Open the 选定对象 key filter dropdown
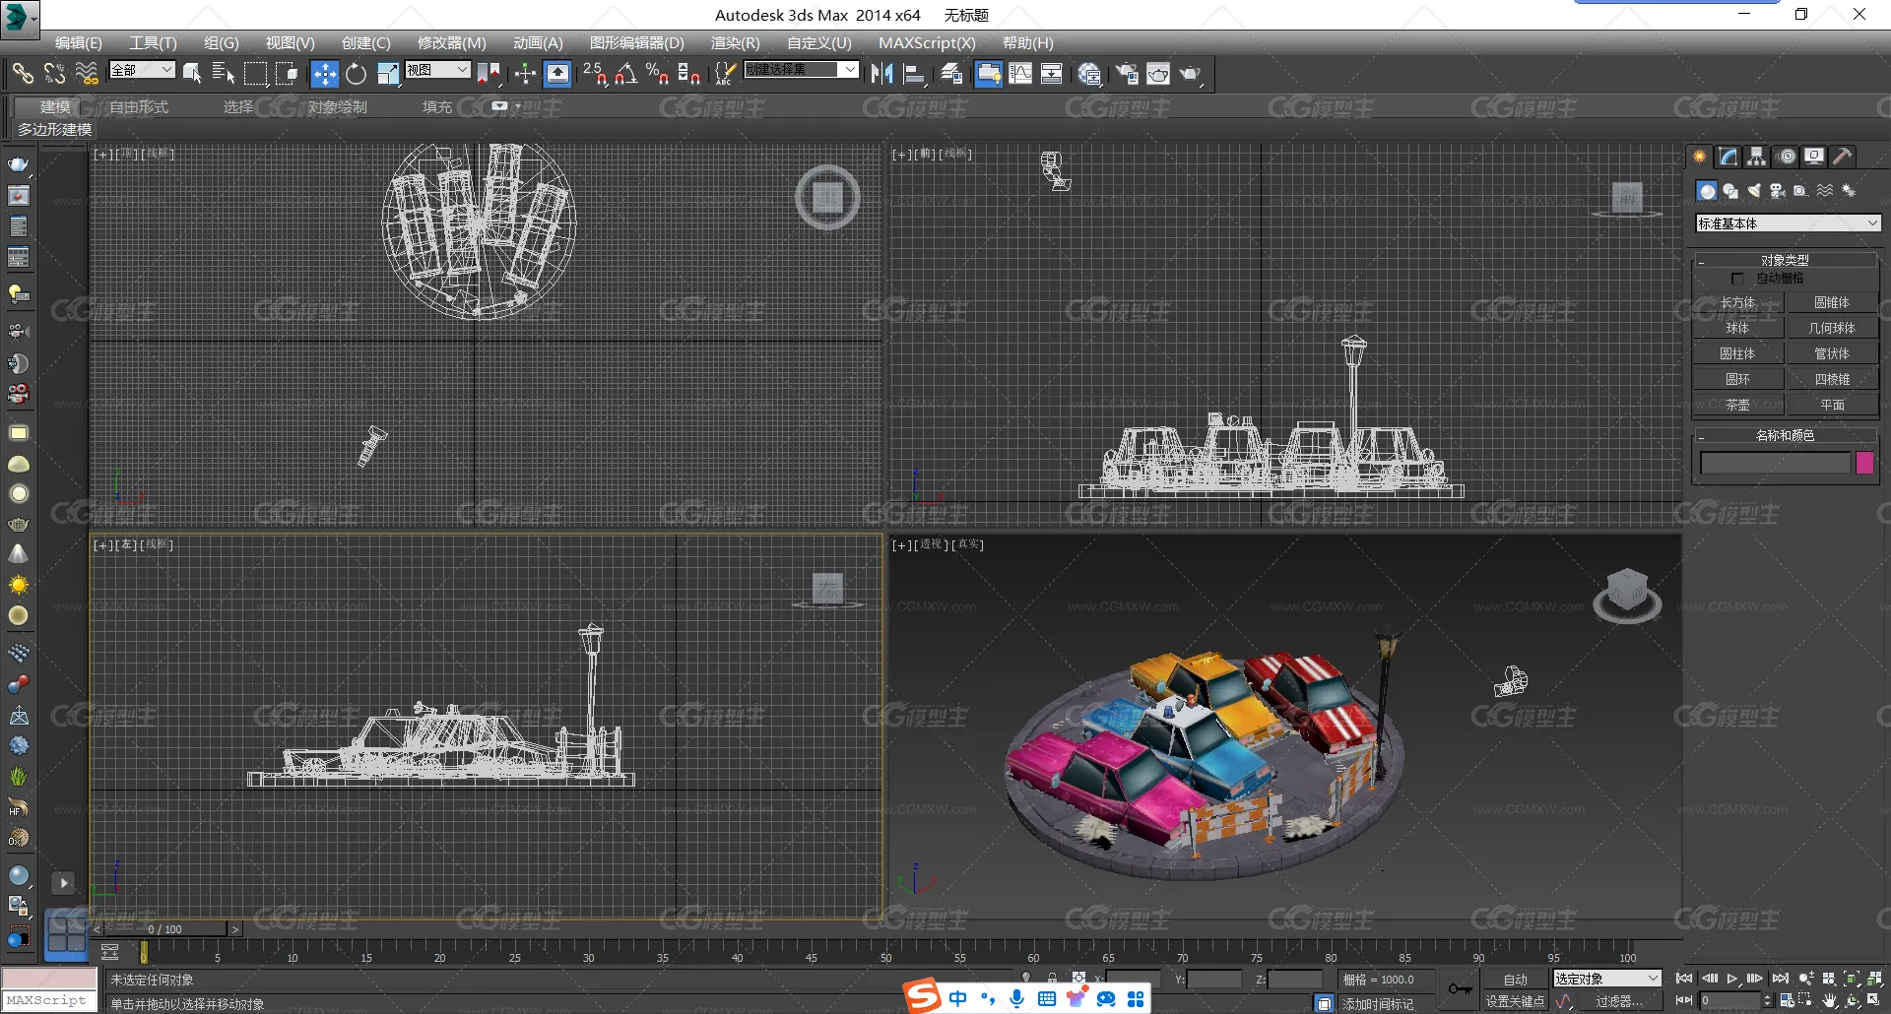The width and height of the screenshot is (1891, 1014). [x=1607, y=979]
